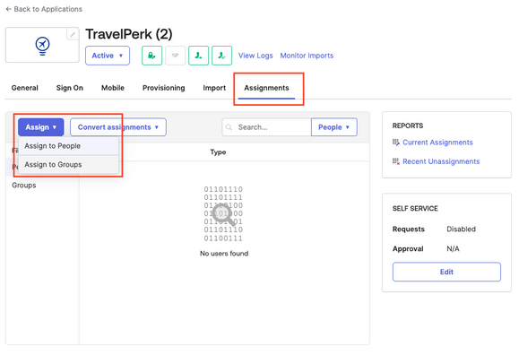Screen dimensions: 519x355
Task: Click the search magnifier icon
Action: point(229,127)
